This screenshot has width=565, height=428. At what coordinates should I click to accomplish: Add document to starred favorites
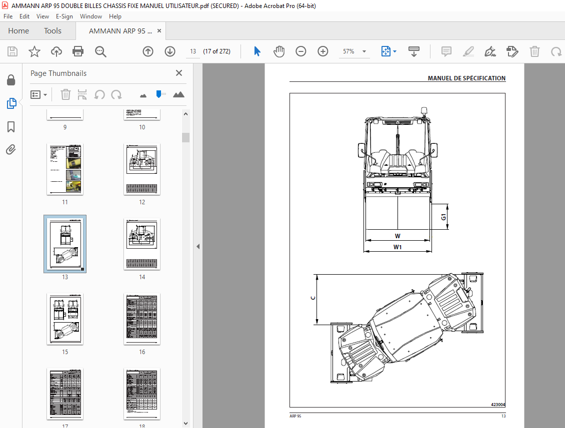pyautogui.click(x=34, y=51)
